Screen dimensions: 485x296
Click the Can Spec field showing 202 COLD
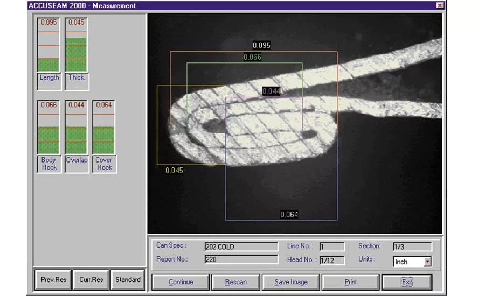[241, 246]
